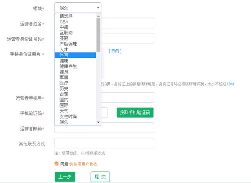Choose 互联网 option in the list
Viewport: 251px width, 183px height.
[x=66, y=33]
